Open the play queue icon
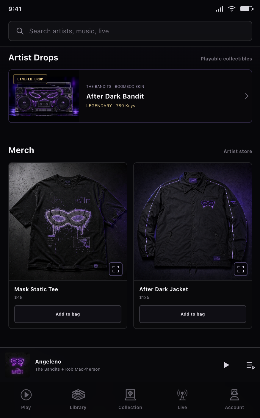Viewport: 260px width, 418px height. (x=250, y=365)
